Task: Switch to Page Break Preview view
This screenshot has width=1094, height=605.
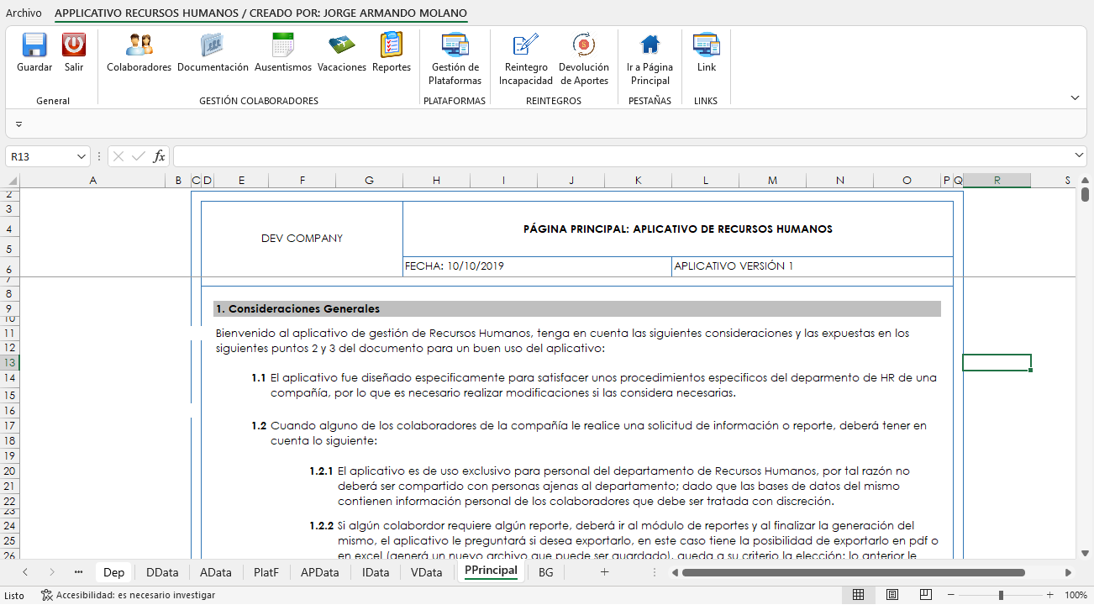Action: 925,595
